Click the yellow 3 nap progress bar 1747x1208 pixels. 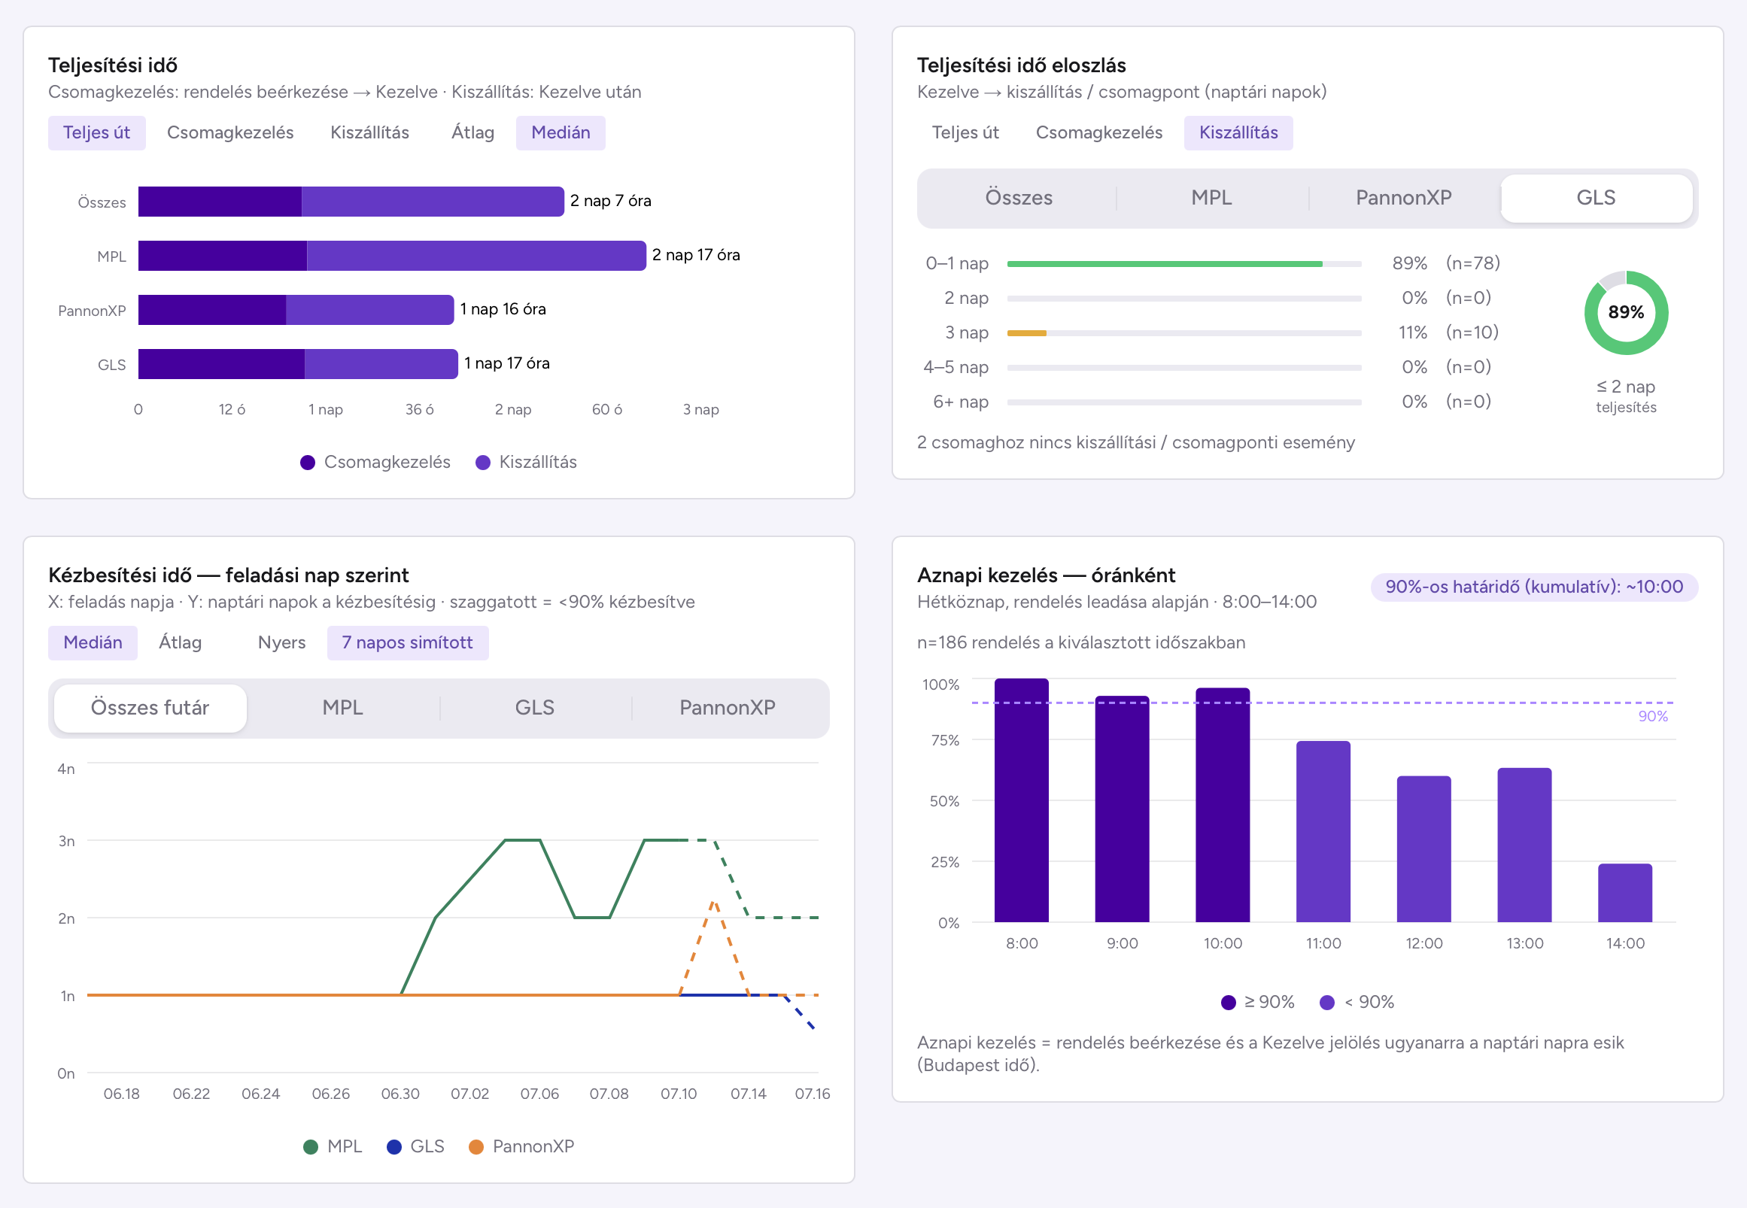[x=1027, y=333]
